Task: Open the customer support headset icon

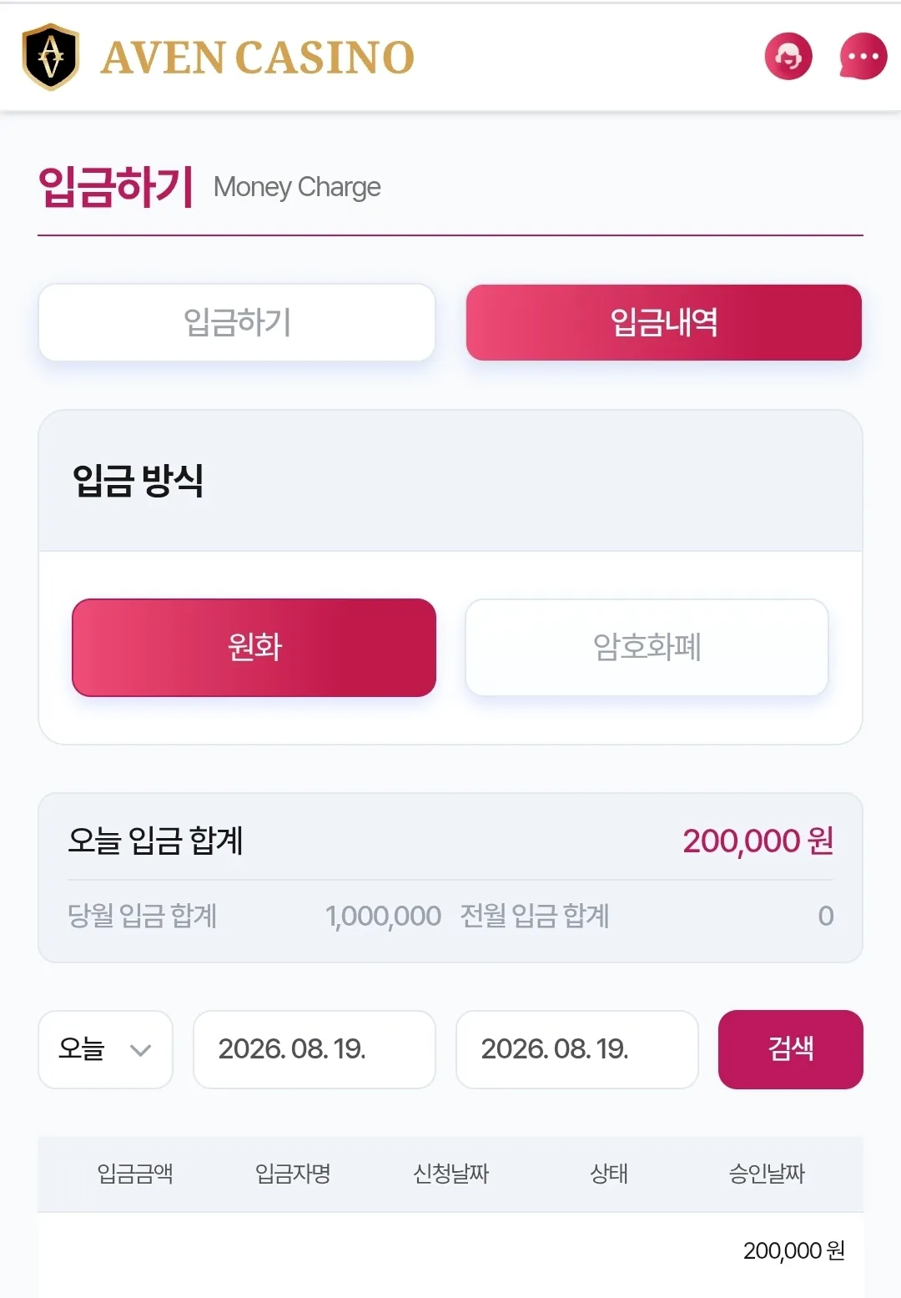Action: [x=788, y=57]
